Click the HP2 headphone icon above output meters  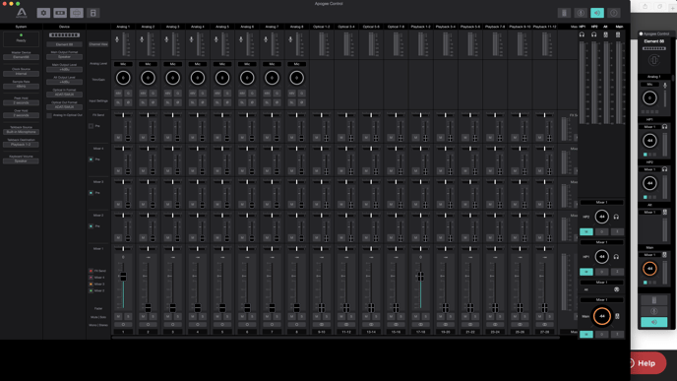[x=594, y=34]
